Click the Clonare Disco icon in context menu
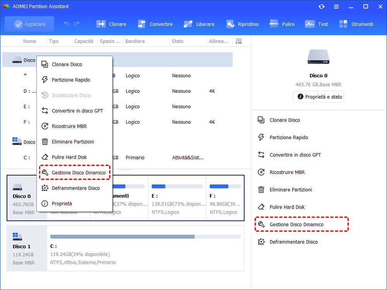387x290 pixels. pos(45,64)
